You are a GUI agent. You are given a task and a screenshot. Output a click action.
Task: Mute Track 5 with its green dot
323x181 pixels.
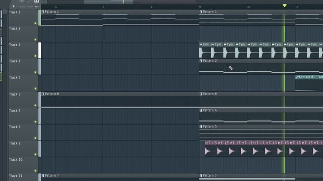pos(35,89)
